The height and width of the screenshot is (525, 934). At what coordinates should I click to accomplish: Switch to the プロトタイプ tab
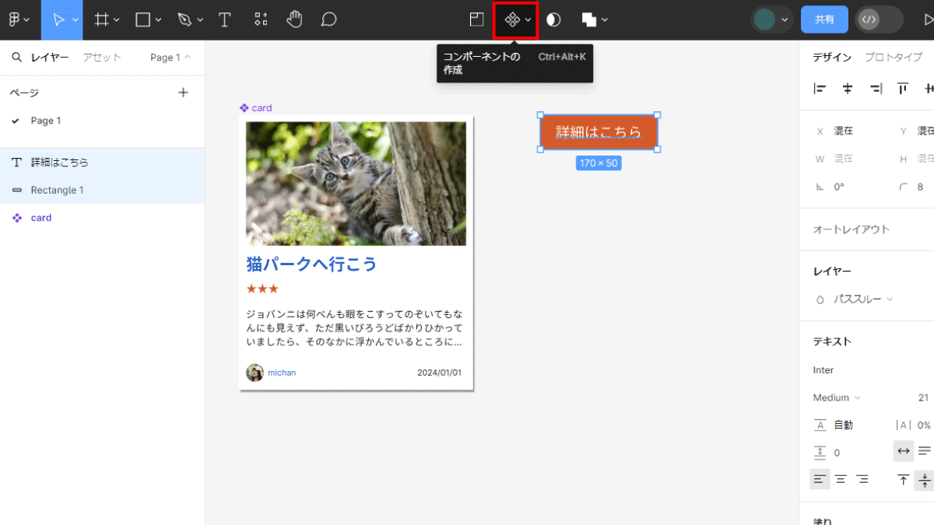894,58
